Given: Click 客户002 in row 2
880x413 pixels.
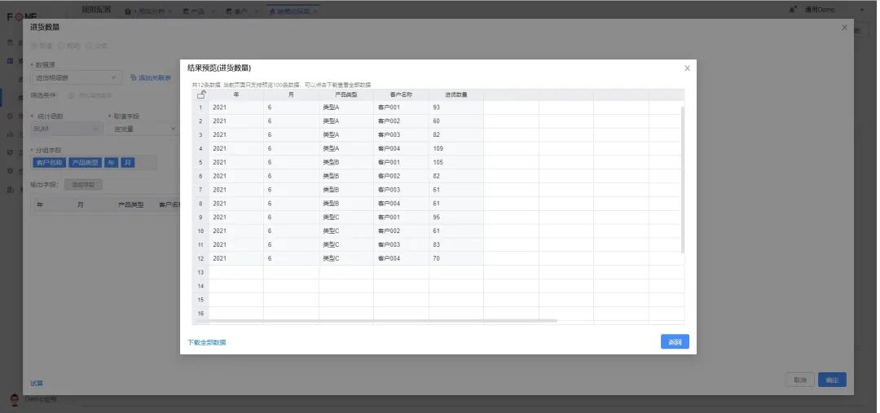Looking at the screenshot, I should click(x=401, y=121).
